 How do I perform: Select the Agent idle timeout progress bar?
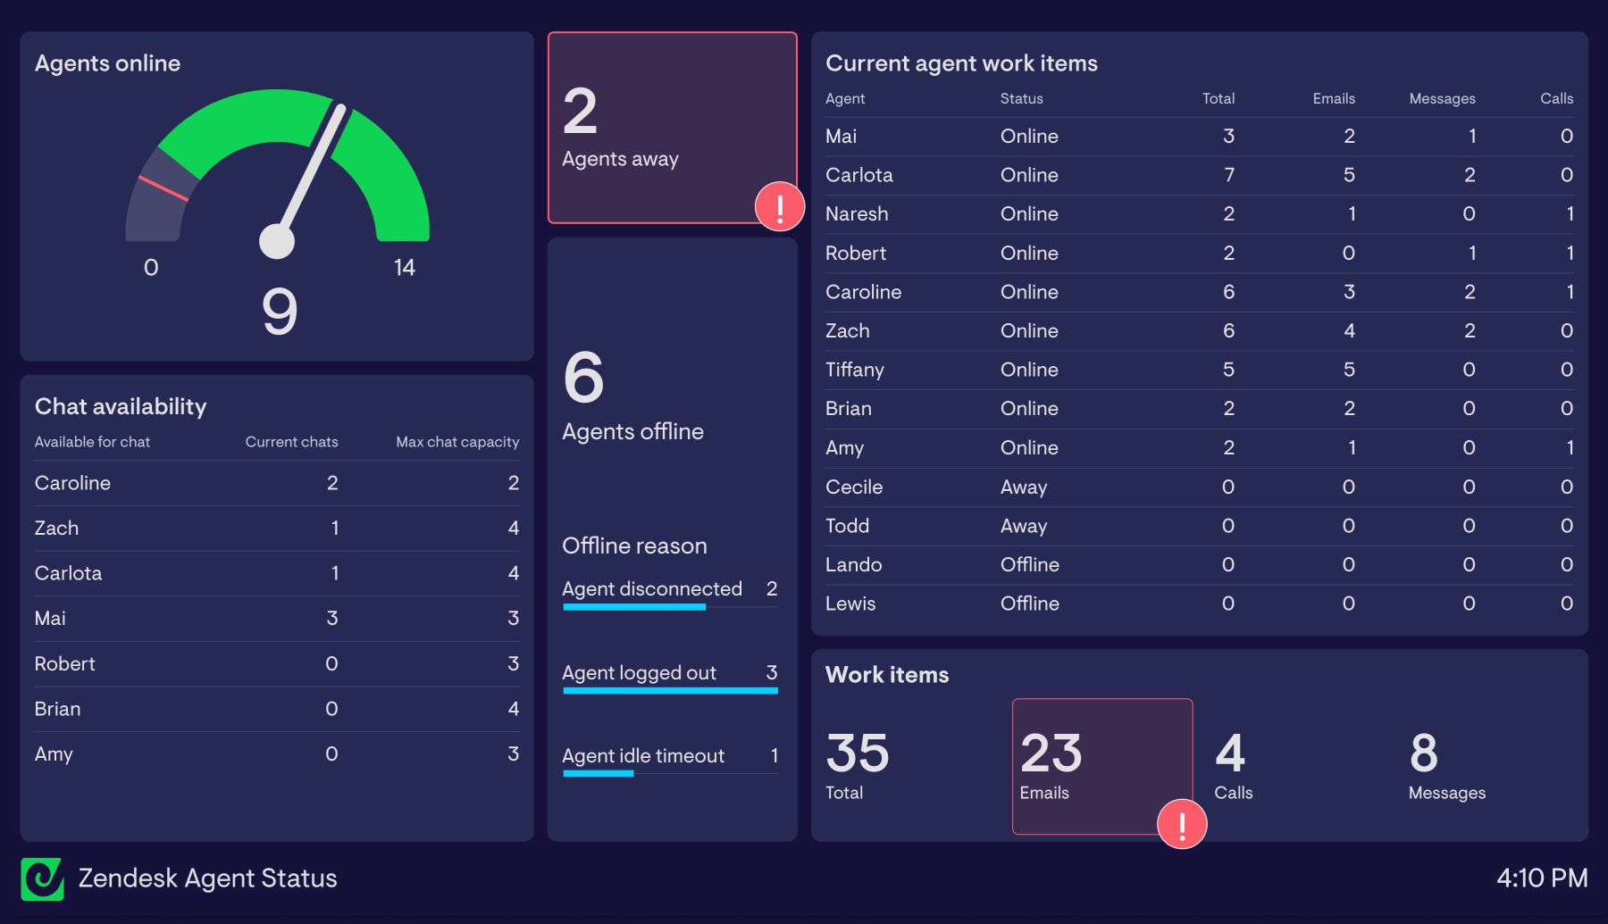point(670,773)
